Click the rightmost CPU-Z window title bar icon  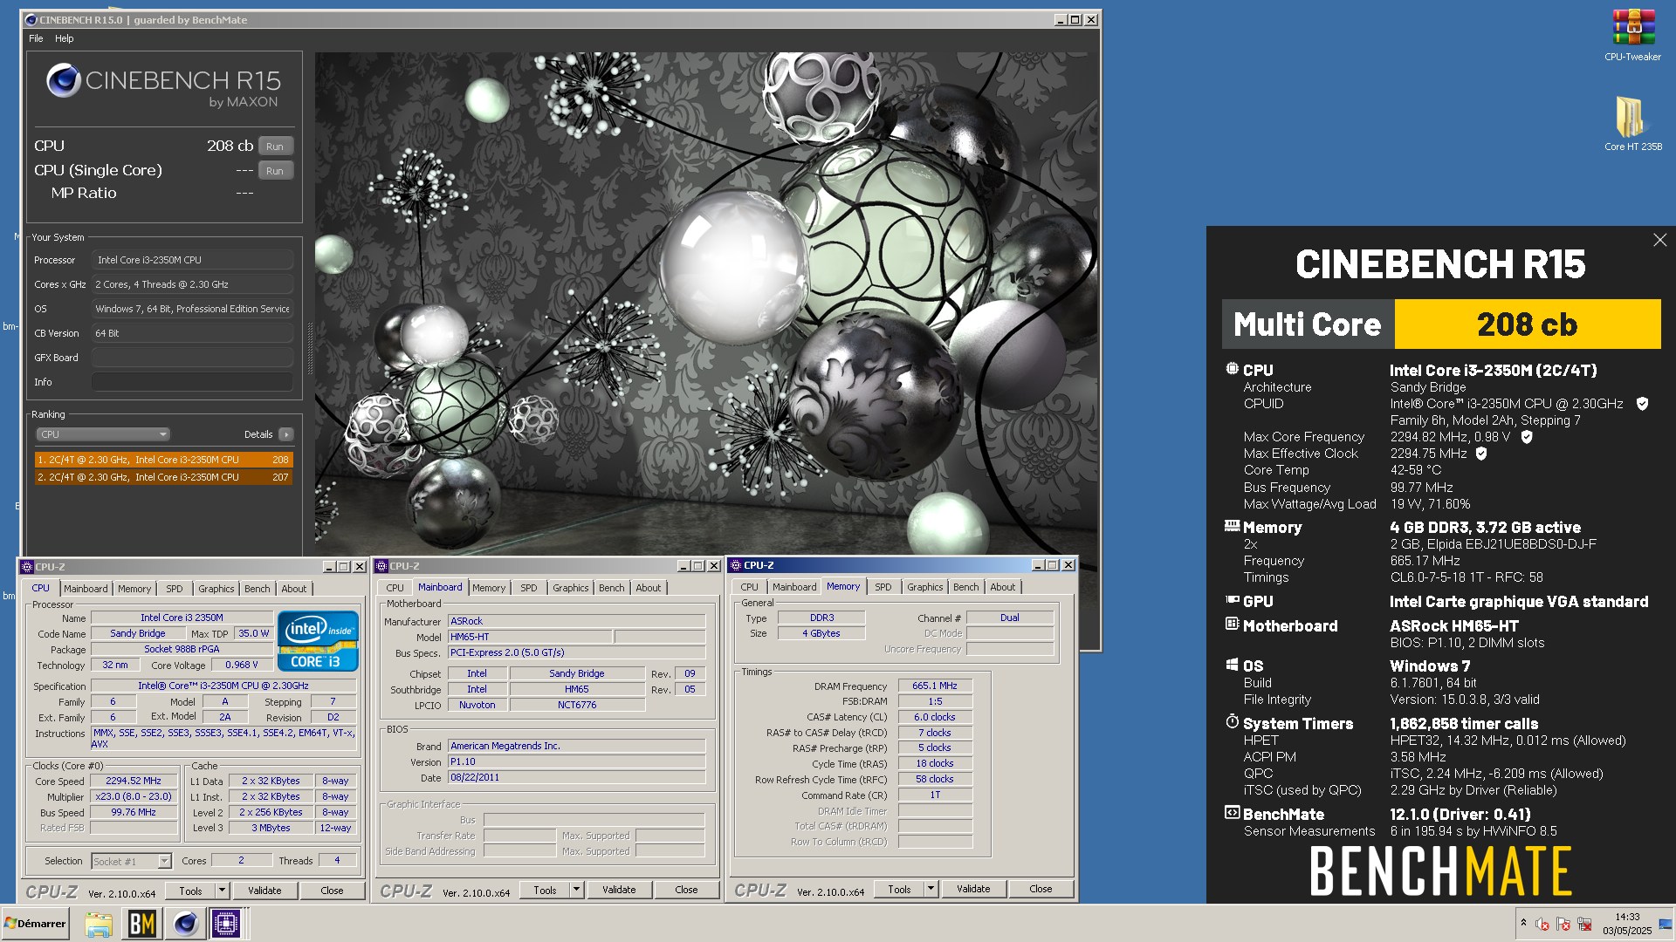(x=736, y=565)
